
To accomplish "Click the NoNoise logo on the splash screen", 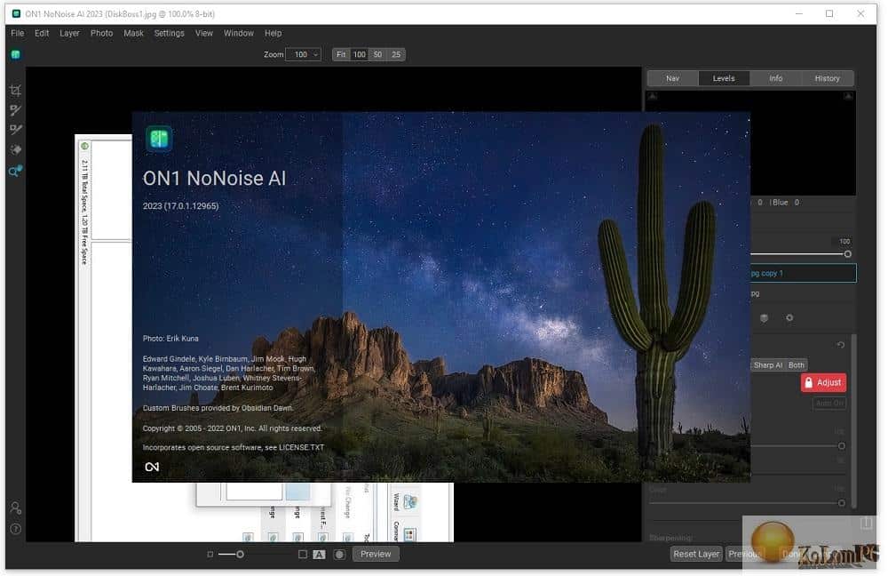I will (159, 139).
